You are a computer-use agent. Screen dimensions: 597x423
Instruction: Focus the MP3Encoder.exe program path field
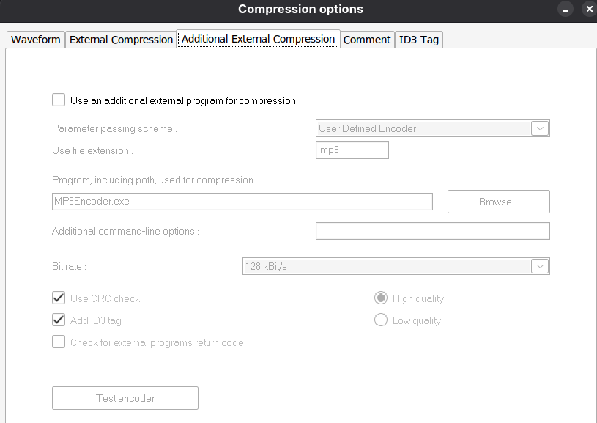click(x=242, y=202)
